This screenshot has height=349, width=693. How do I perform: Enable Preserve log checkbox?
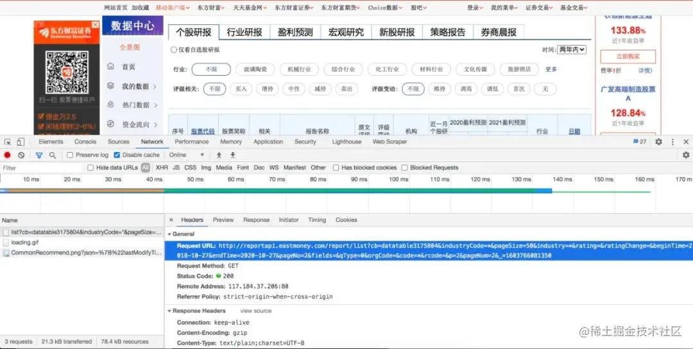tap(70, 155)
